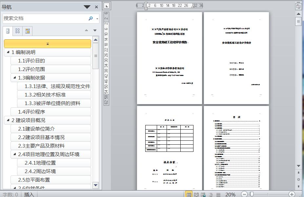
Task: Click the second page with signature list
Action: click(x=236, y=58)
